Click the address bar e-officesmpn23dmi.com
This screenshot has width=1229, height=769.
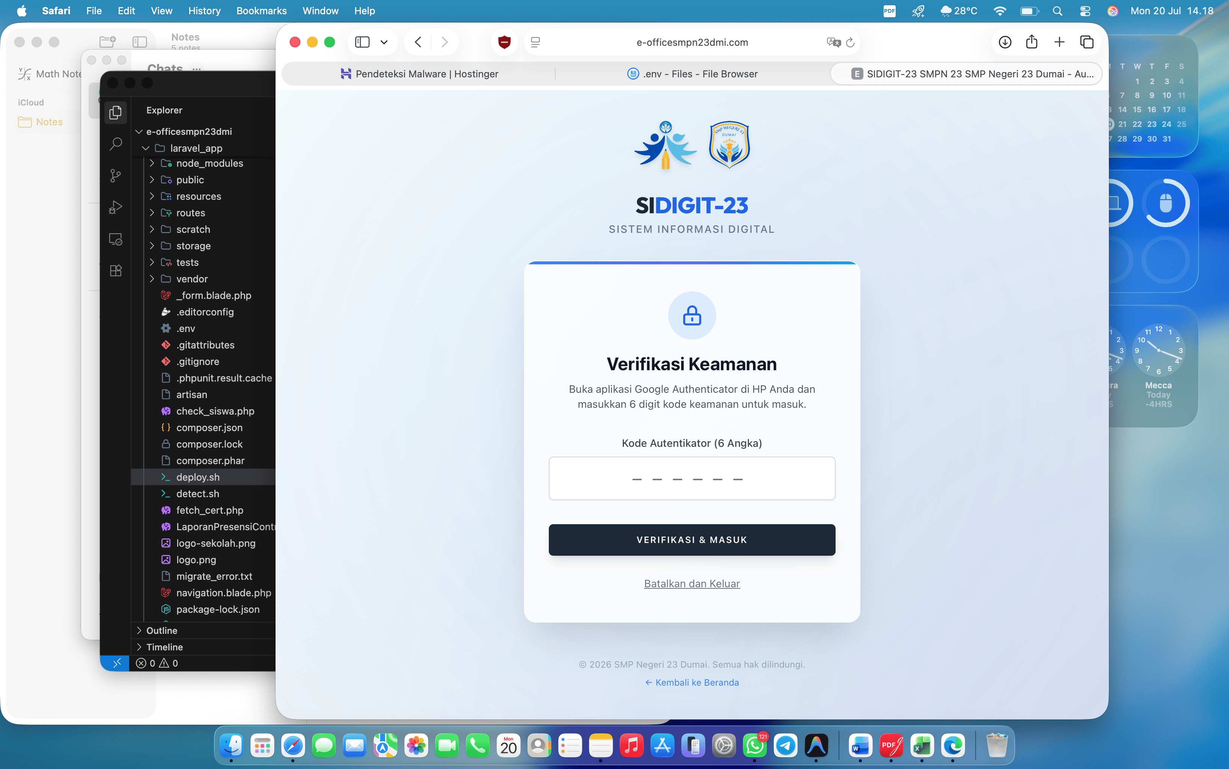click(x=692, y=42)
